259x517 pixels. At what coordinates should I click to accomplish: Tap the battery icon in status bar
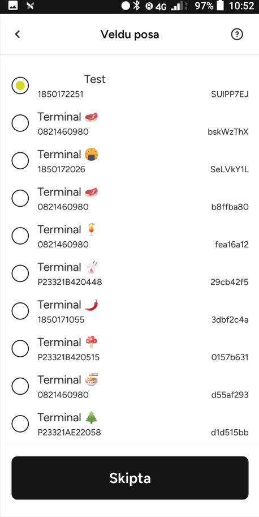click(221, 6)
